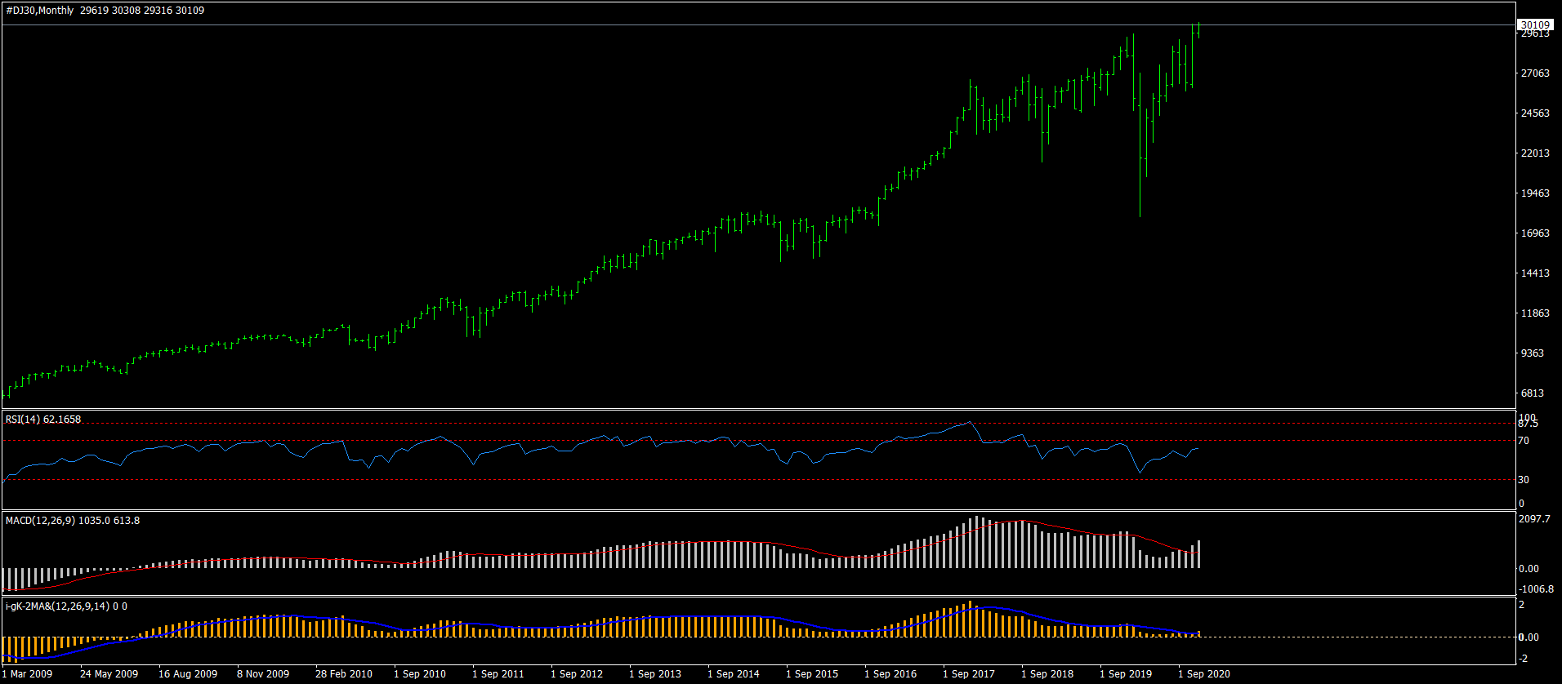Viewport: 1562px width, 684px height.
Task: Click the RSI(14) 62.1658 indicator label
Action: (43, 420)
